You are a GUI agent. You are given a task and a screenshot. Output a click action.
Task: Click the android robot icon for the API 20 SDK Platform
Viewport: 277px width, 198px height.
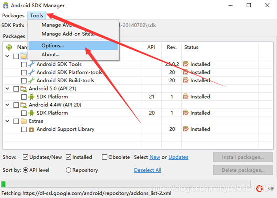click(31, 113)
